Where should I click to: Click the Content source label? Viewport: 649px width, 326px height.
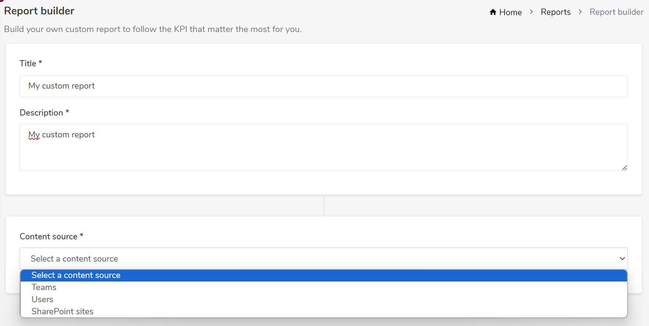52,236
